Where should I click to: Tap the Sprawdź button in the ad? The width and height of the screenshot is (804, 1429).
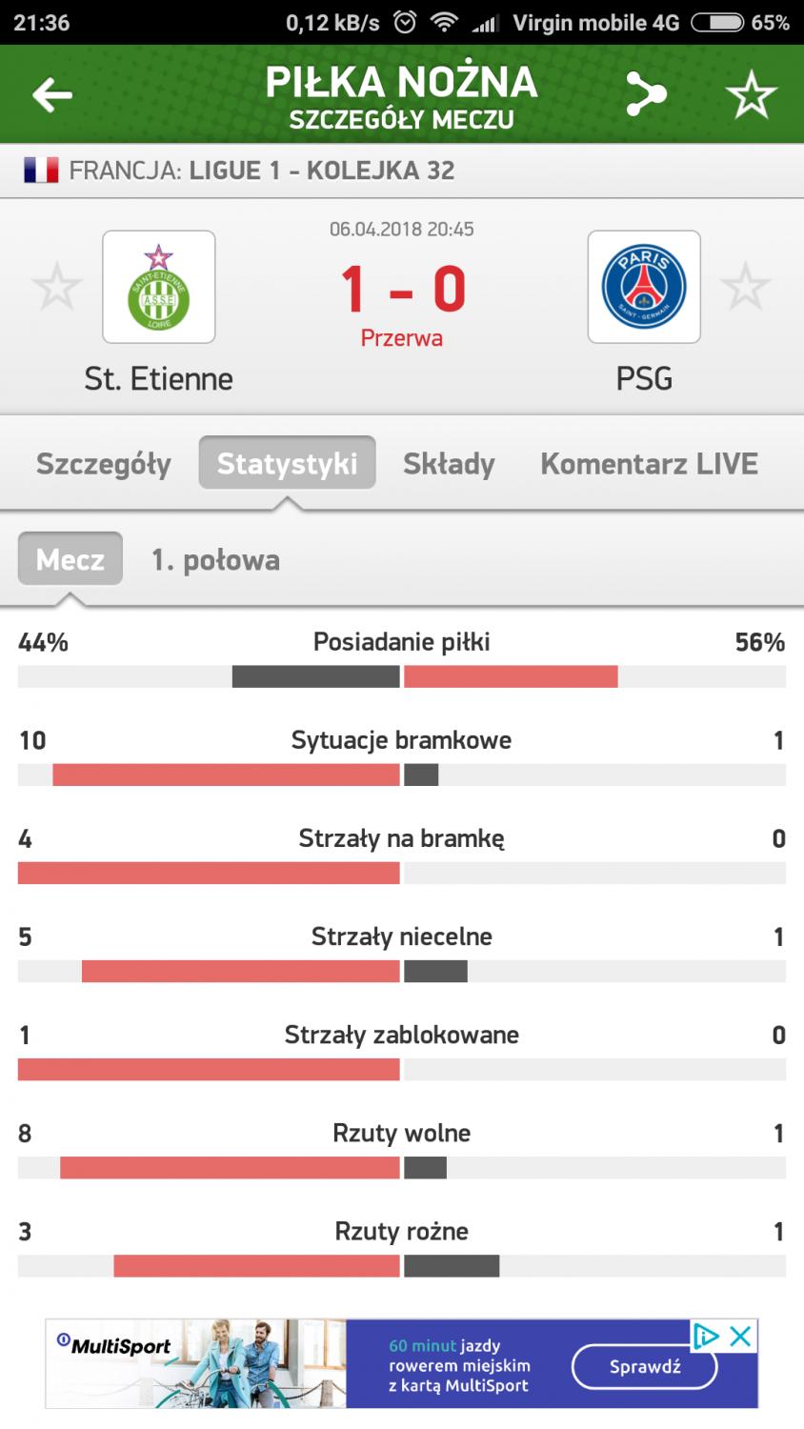[x=645, y=1366]
